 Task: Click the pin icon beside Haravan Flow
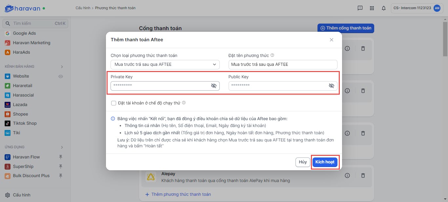[60, 157]
